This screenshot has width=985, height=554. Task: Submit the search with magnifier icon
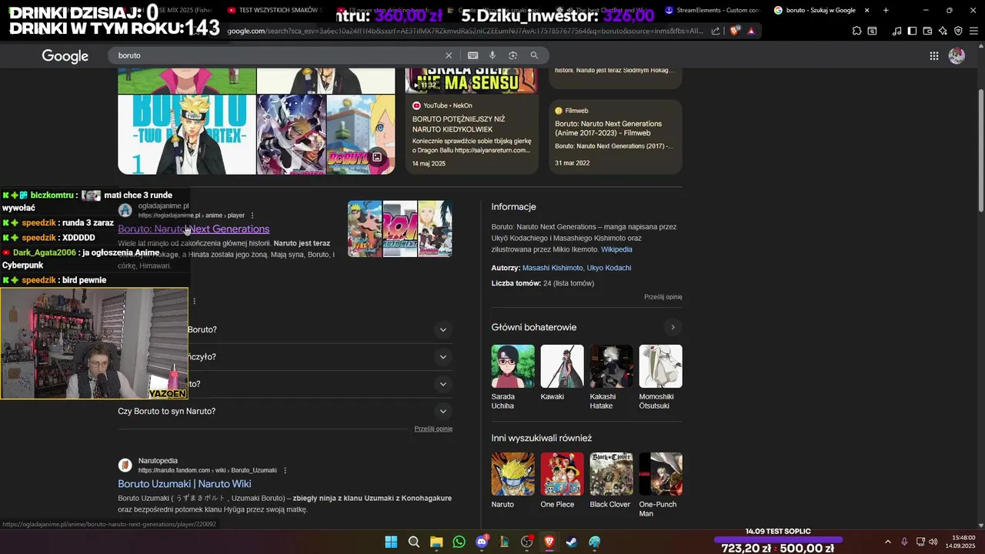534,55
